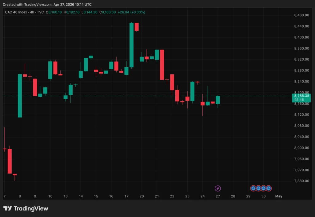Select the CAC 40 Index symbol title
Screen dimensions: 315x217
point(15,12)
